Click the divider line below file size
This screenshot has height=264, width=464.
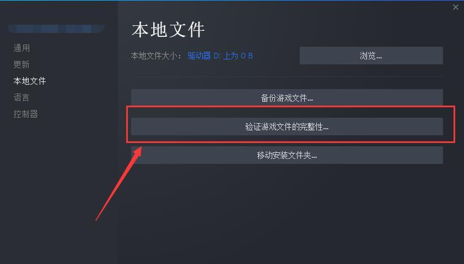[x=287, y=77]
